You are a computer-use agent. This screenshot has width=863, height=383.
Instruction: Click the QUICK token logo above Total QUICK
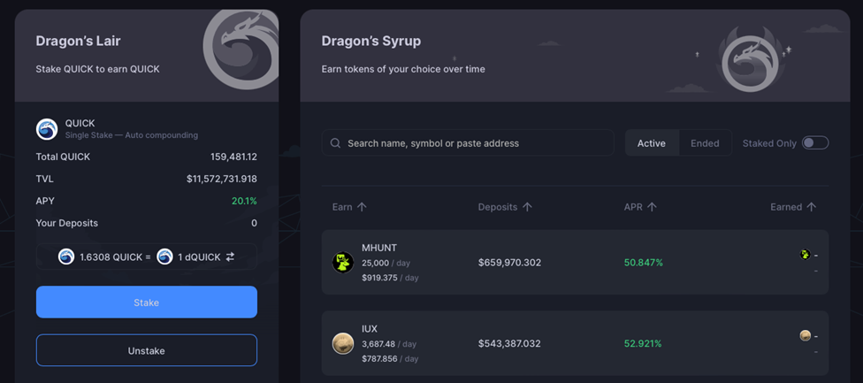coord(47,129)
